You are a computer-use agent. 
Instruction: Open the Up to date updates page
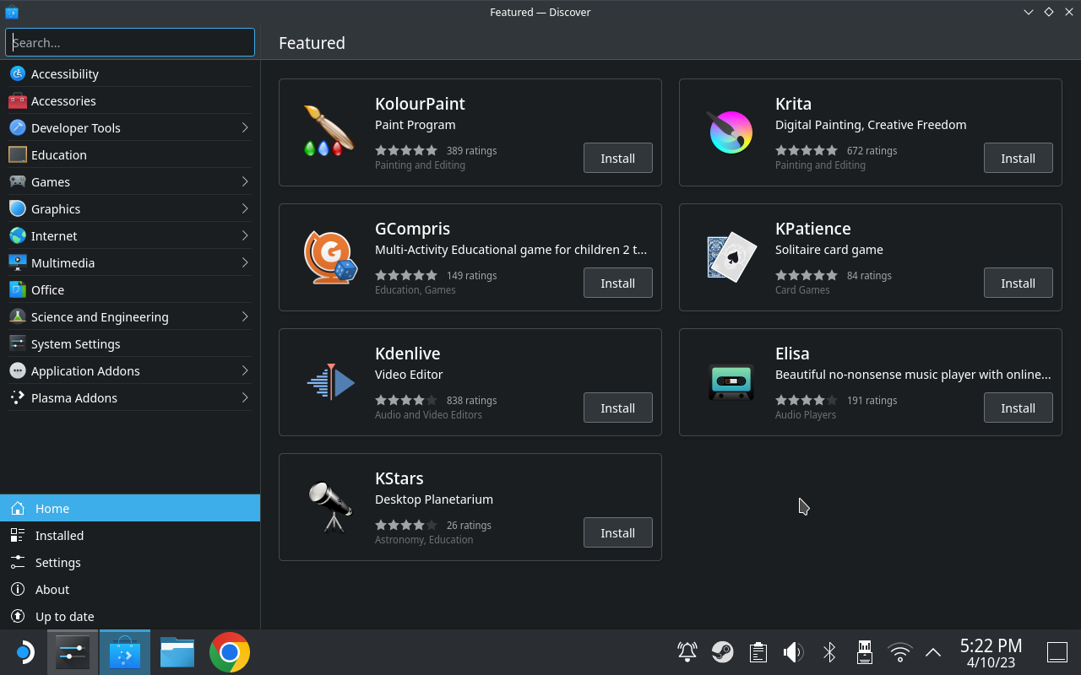pos(130,616)
